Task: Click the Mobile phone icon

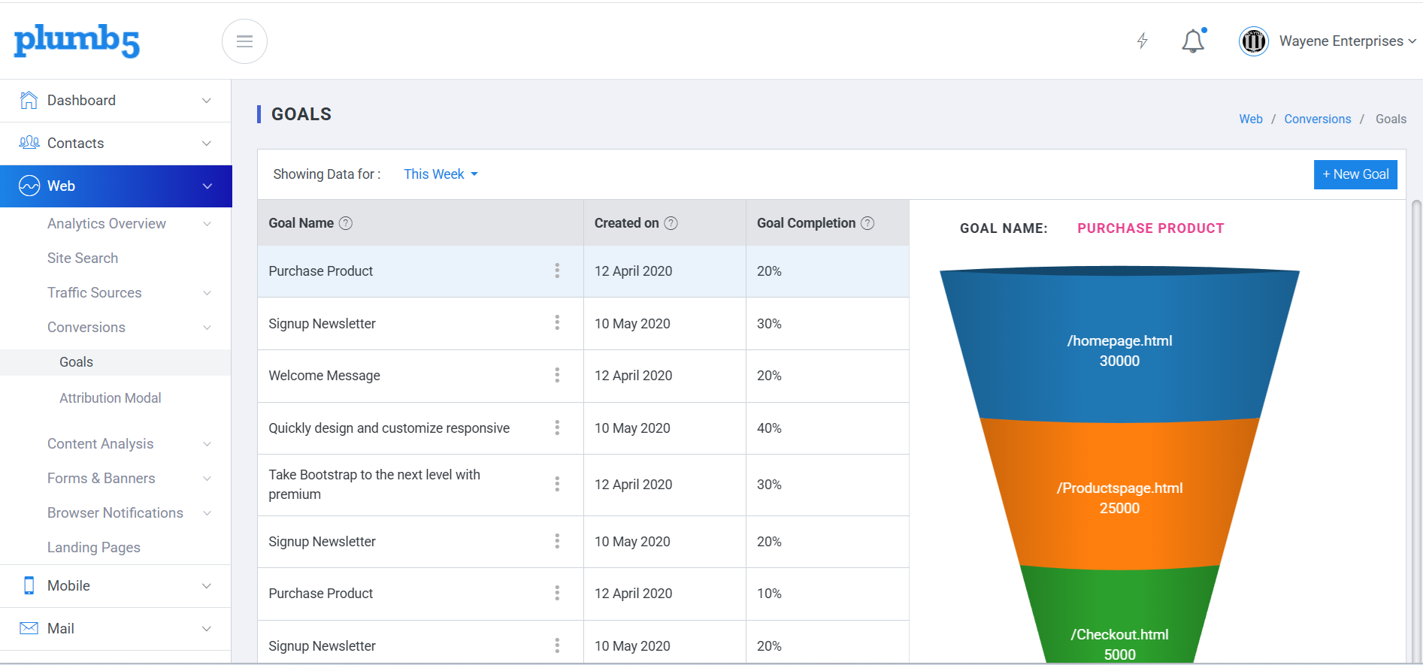Action: click(x=29, y=585)
